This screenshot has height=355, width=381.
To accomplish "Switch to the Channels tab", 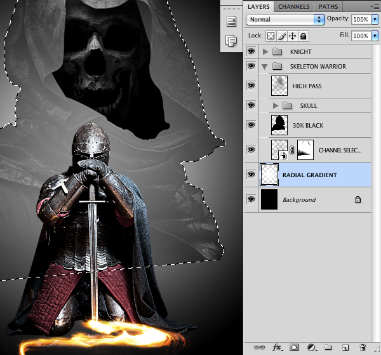I will pos(294,6).
